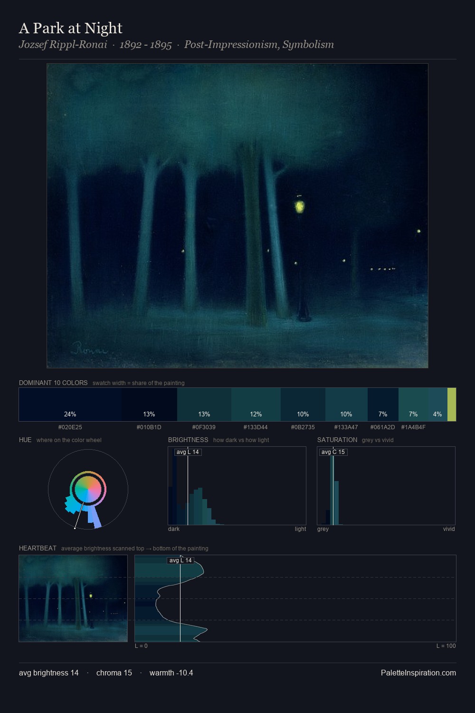
Task: Click hex code label #1A4B4F
Action: tap(413, 427)
